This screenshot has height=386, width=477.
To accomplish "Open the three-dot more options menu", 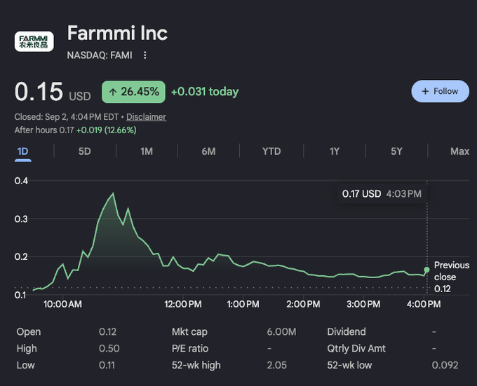I will point(145,55).
